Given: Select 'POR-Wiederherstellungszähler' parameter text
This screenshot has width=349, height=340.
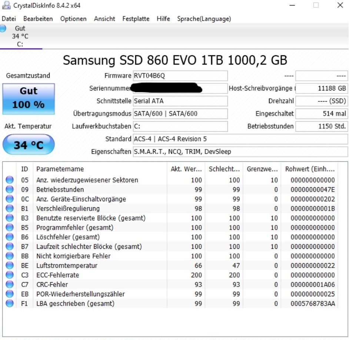Looking at the screenshot, I should point(80,294).
